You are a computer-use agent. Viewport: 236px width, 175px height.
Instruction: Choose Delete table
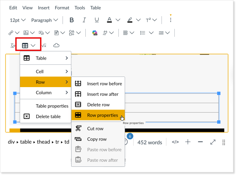point(46,117)
